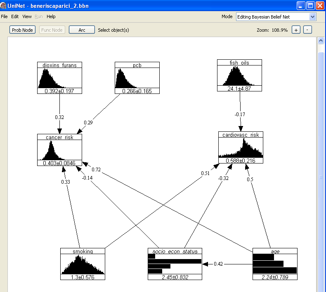Open the File menu
Viewport: 326px width, 292px height.
click(4, 16)
